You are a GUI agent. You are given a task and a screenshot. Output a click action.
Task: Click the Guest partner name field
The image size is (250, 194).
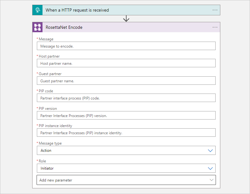[126, 81]
